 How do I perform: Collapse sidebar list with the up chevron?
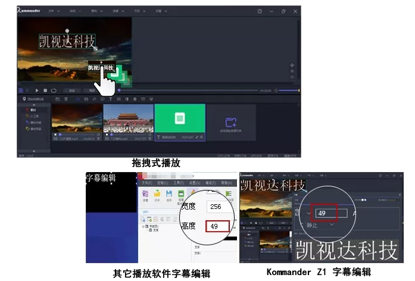click(x=34, y=105)
